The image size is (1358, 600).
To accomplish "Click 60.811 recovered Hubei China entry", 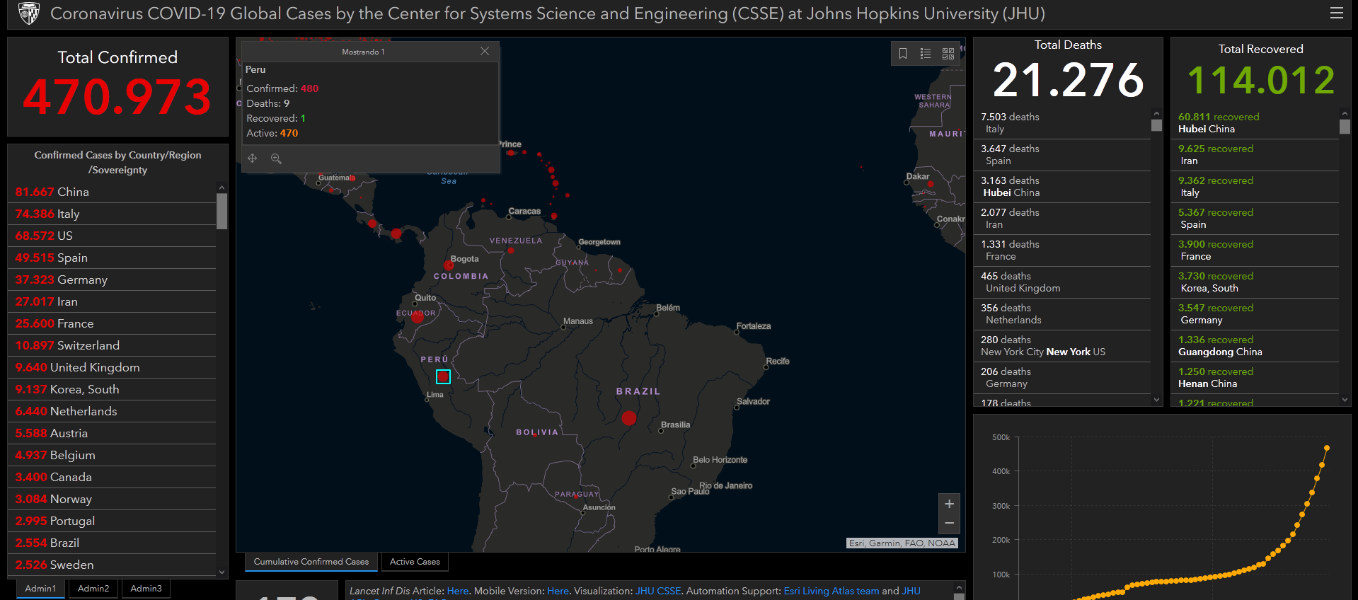I will [1256, 123].
